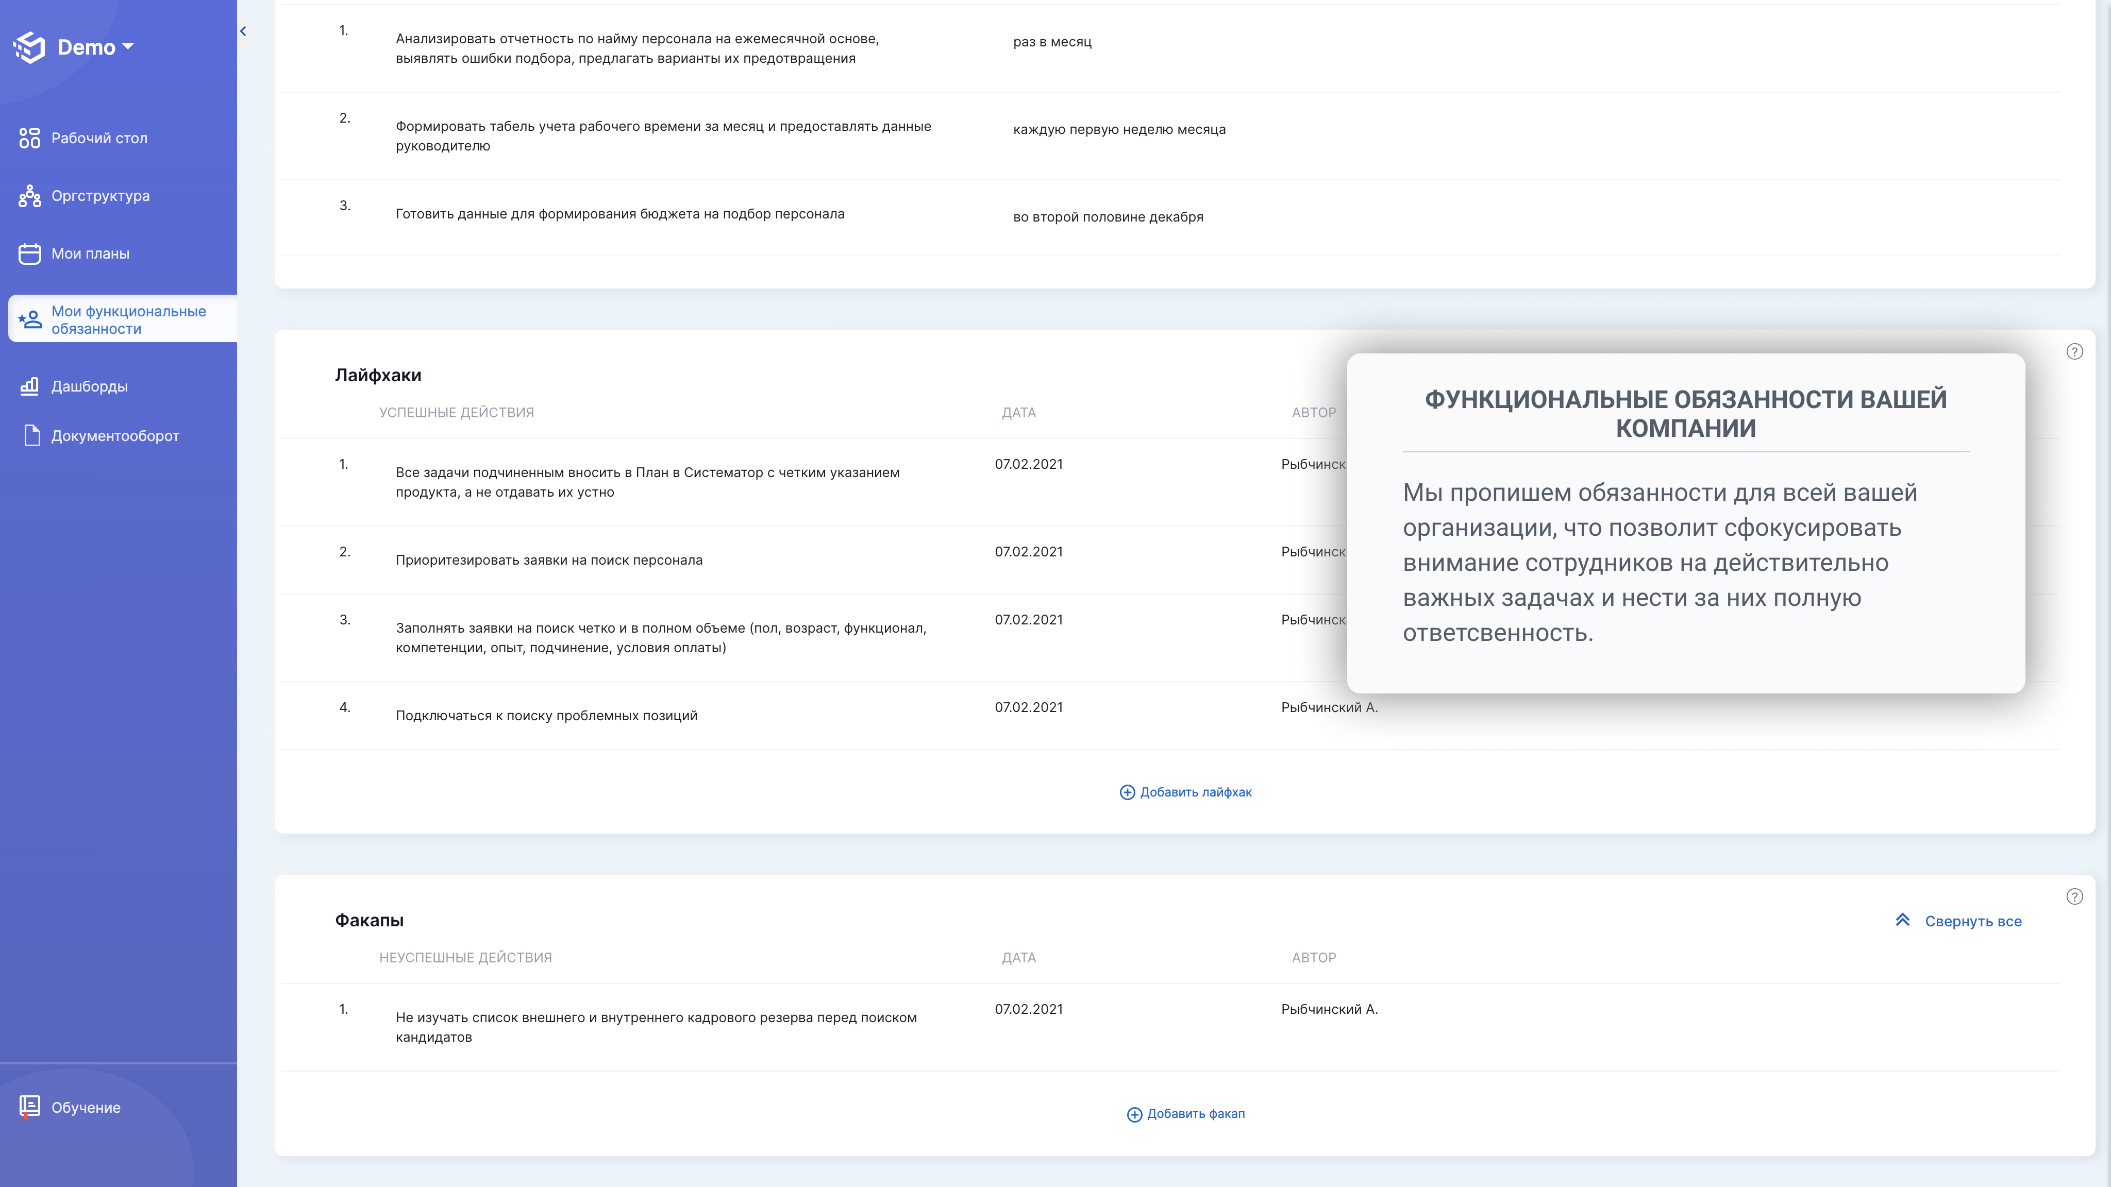The image size is (2111, 1187).
Task: Click УСПЕШНЫЕ ДЕЙСТВИЯ column header
Action: coord(456,413)
